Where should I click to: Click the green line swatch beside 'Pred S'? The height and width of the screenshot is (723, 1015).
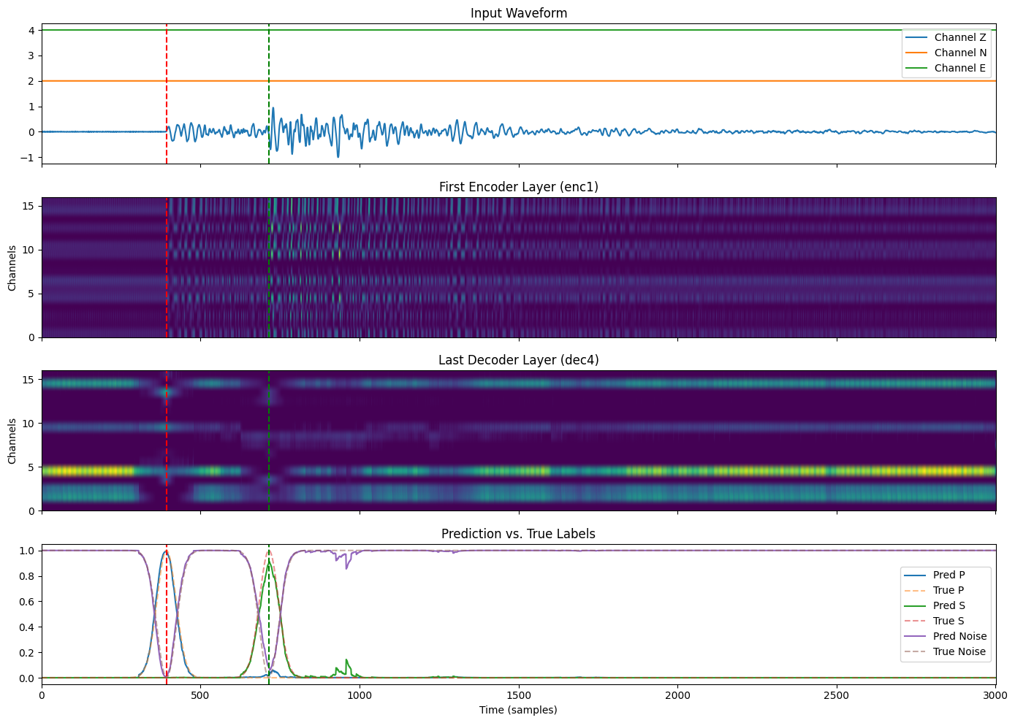pos(915,605)
